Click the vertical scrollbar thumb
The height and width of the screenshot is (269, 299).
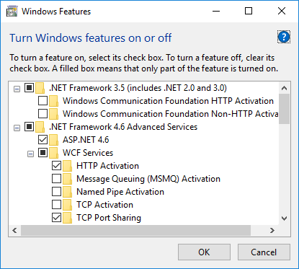click(285, 109)
